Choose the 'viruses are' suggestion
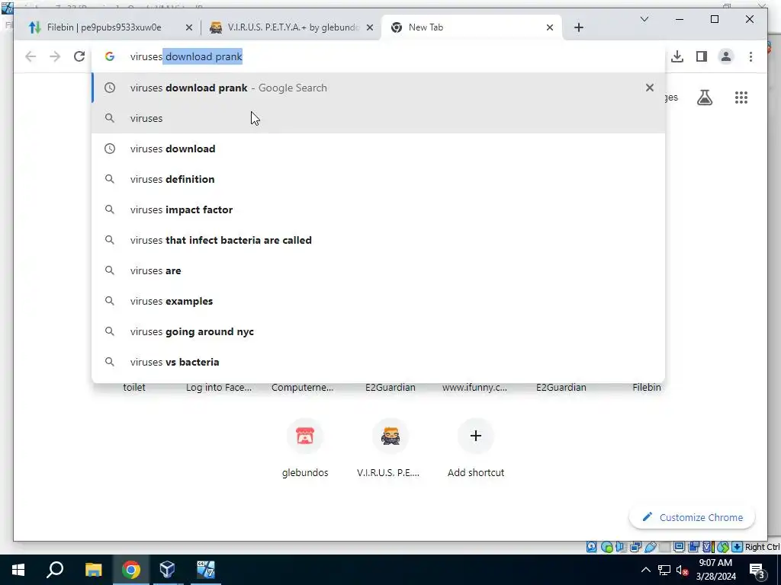This screenshot has height=585, width=781. (x=378, y=270)
